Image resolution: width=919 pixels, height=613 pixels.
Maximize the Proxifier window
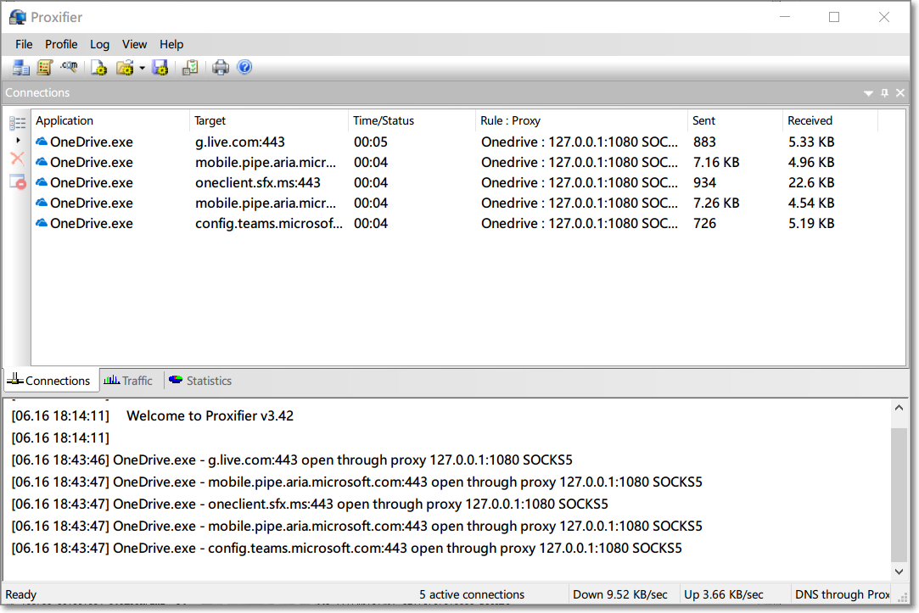(x=834, y=17)
